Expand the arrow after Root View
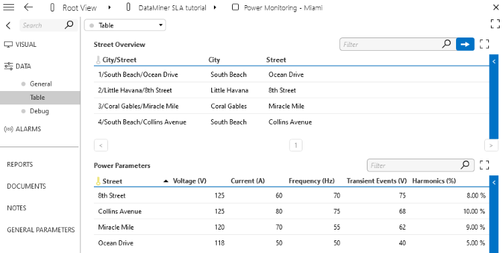503x253 pixels. pos(109,7)
